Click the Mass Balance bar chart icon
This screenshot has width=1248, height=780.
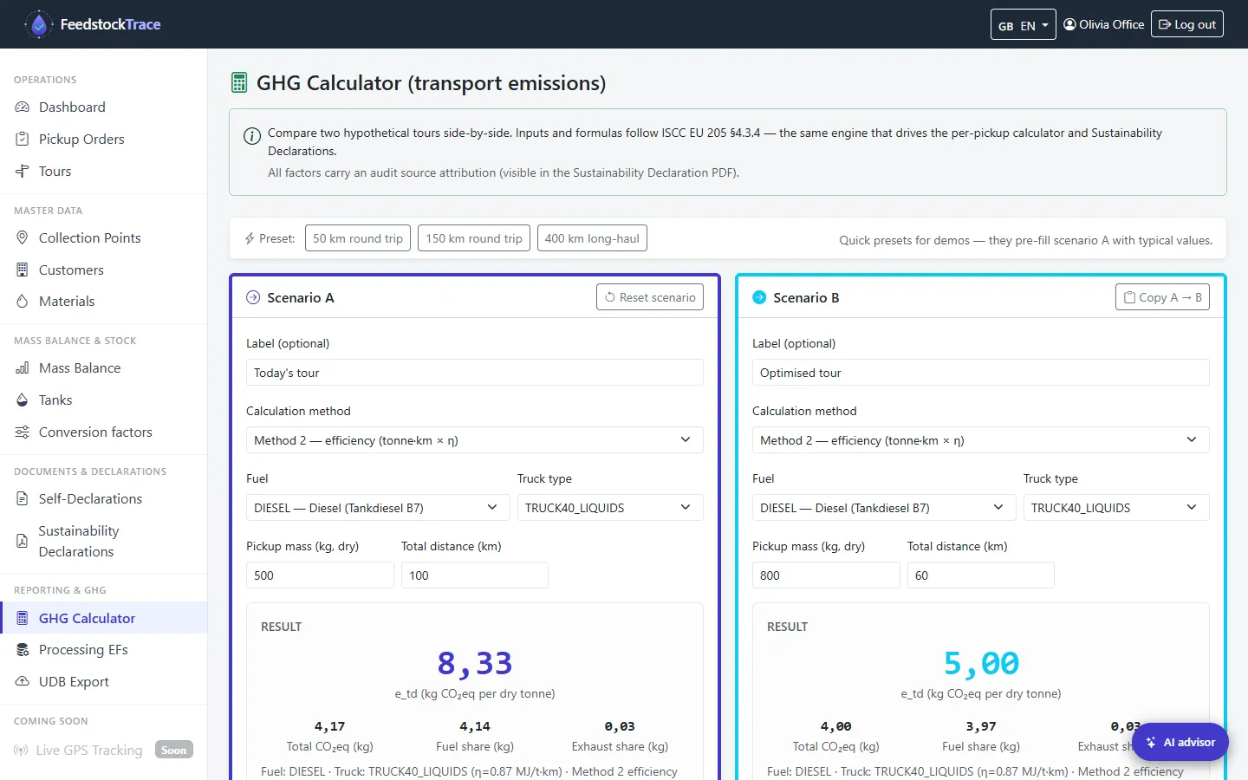pyautogui.click(x=23, y=368)
